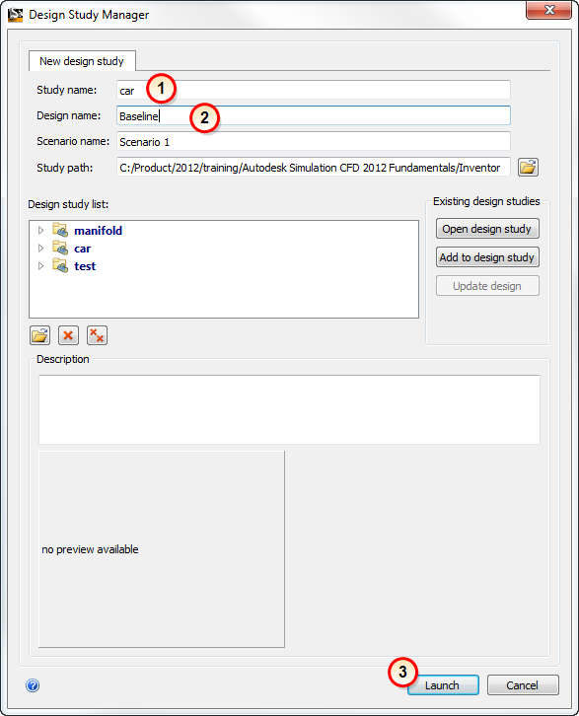Click the Add to design study button

coord(487,257)
